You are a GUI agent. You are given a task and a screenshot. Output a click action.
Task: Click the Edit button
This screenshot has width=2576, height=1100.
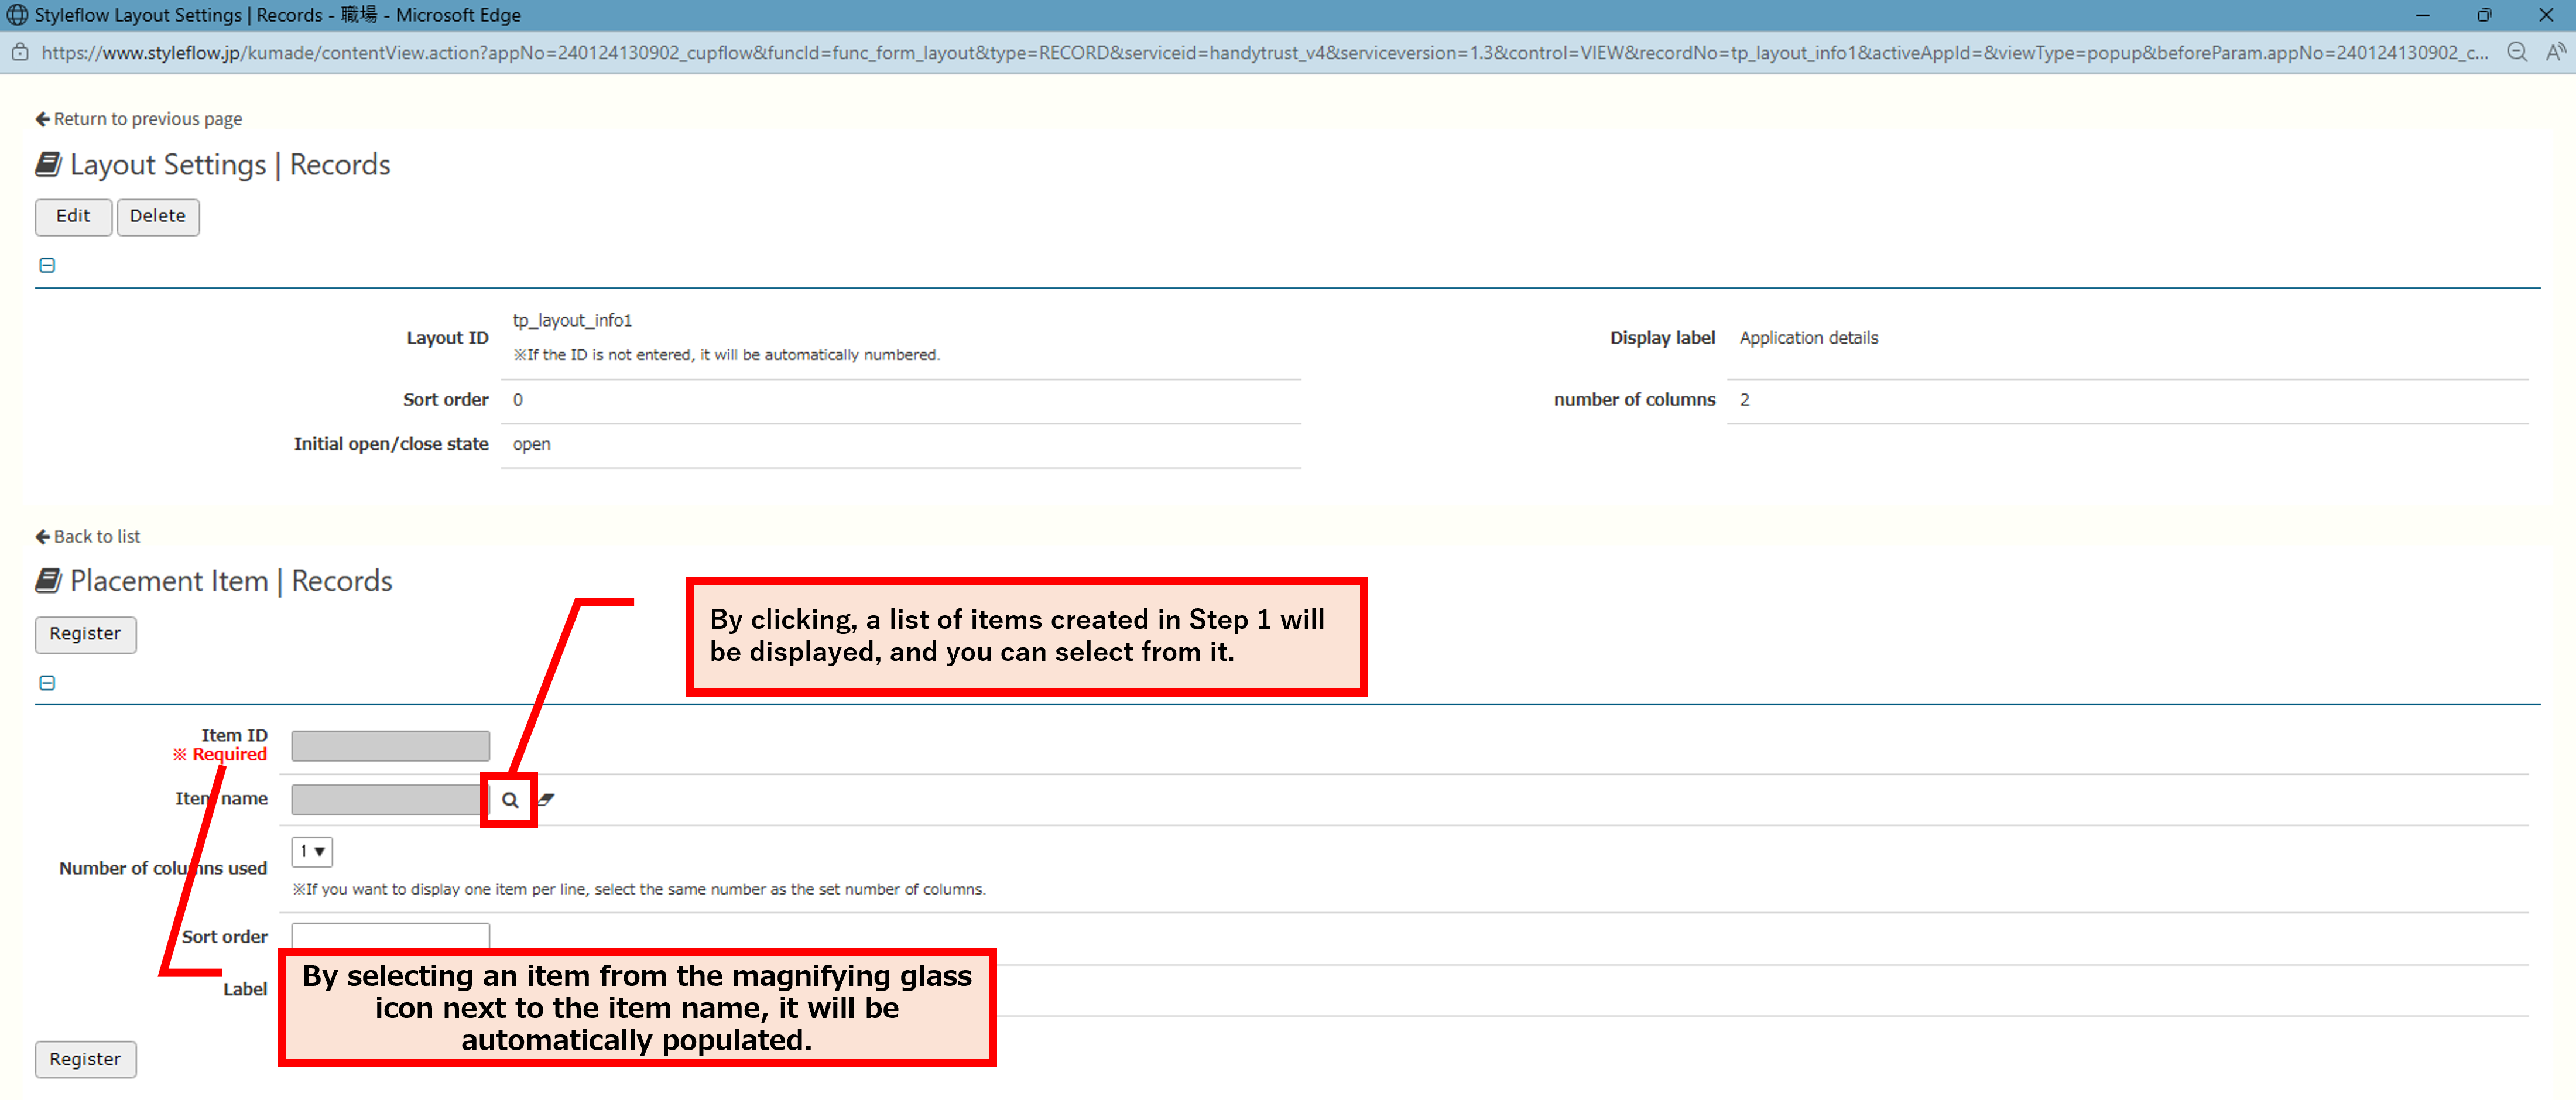73,217
